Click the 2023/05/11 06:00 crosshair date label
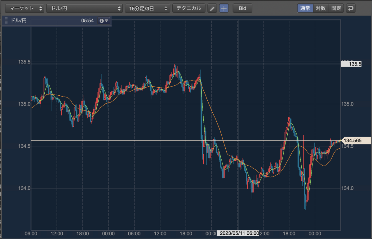Screen dimensions: 372x239 point(238,233)
